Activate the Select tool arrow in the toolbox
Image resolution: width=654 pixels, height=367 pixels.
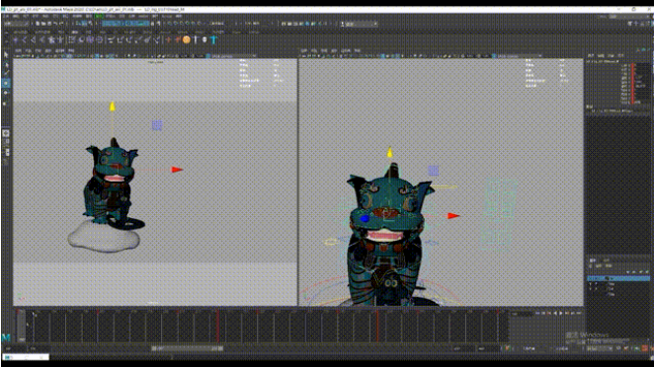coord(6,54)
